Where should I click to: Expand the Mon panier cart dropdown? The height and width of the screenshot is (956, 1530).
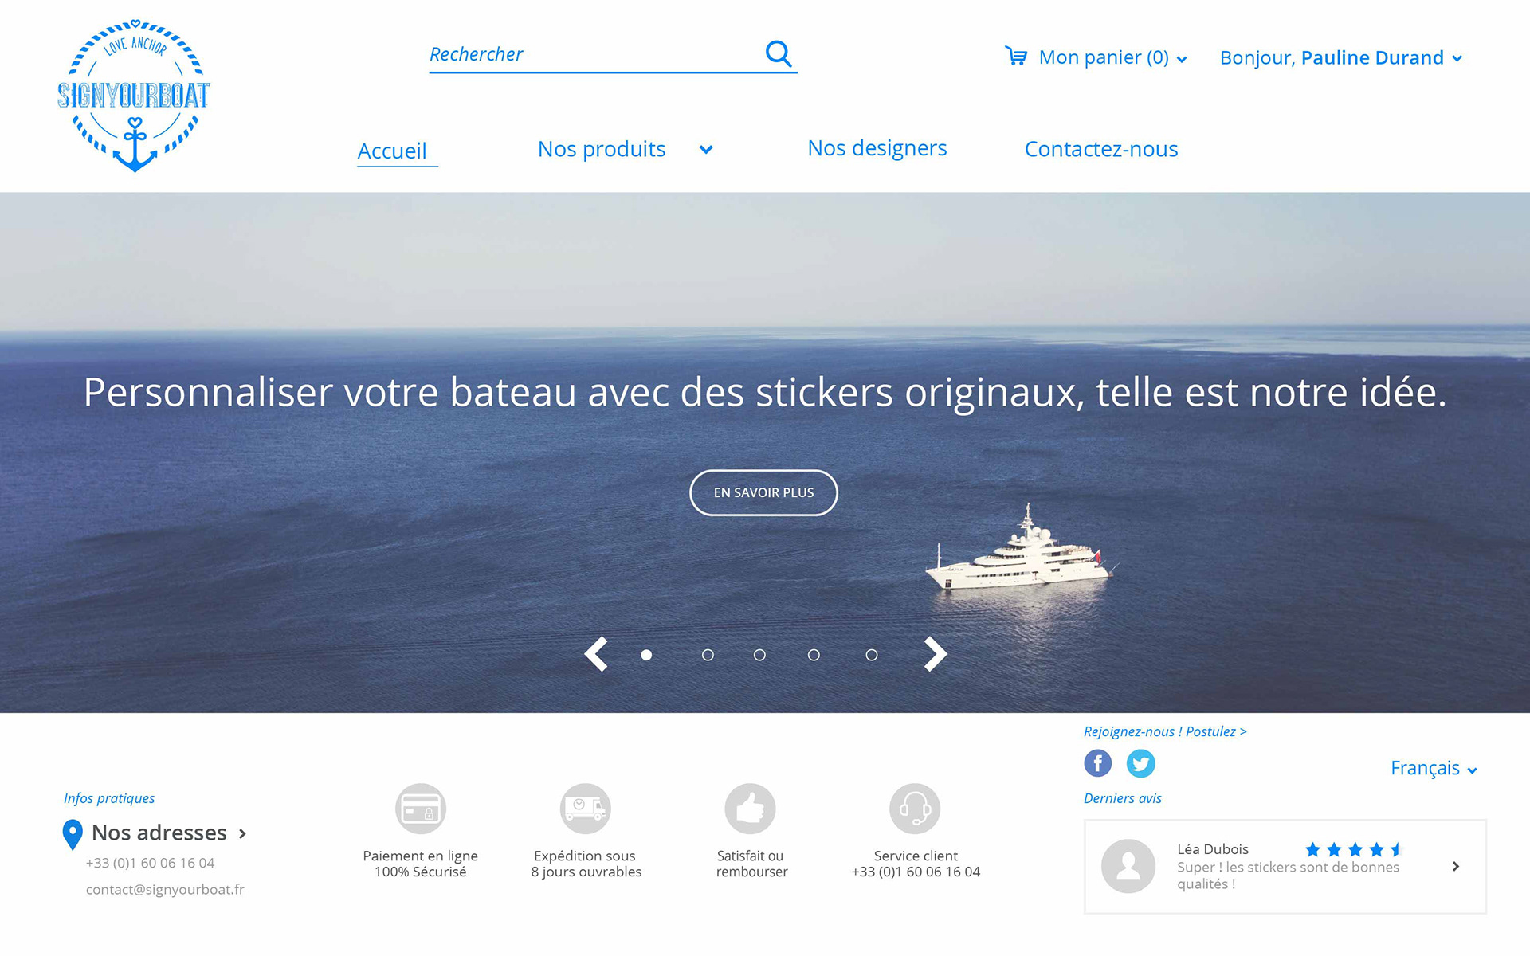click(1182, 59)
